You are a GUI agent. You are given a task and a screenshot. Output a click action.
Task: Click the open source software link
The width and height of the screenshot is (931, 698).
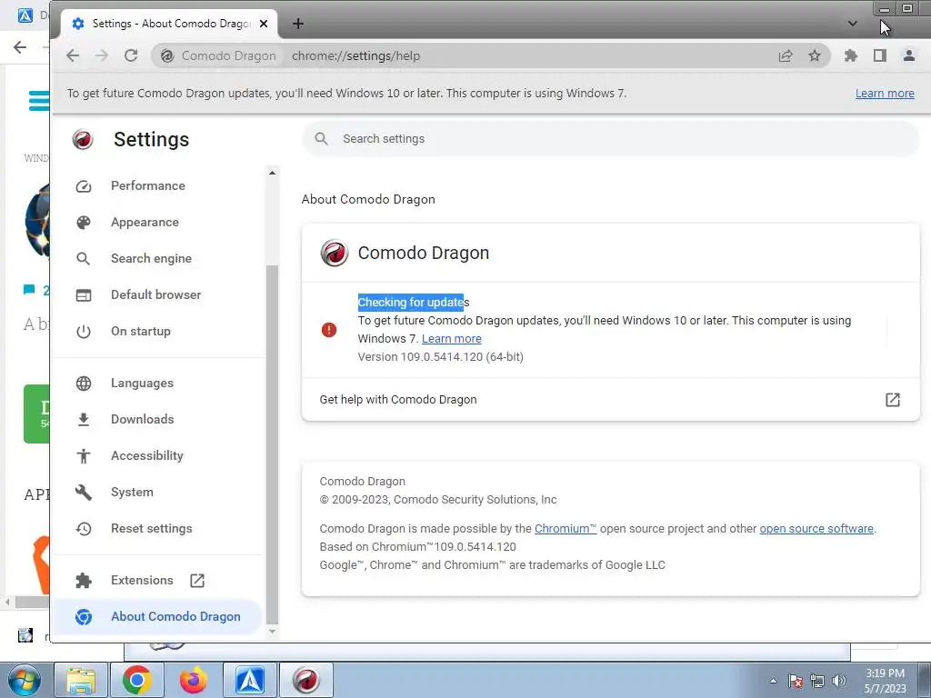click(816, 528)
